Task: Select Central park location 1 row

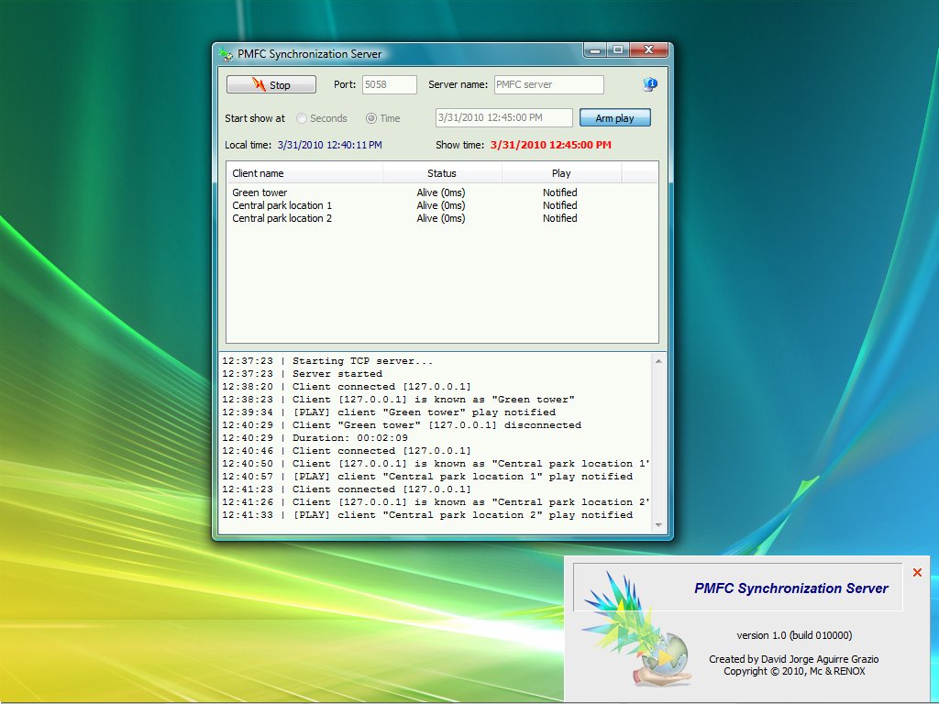Action: [442, 205]
